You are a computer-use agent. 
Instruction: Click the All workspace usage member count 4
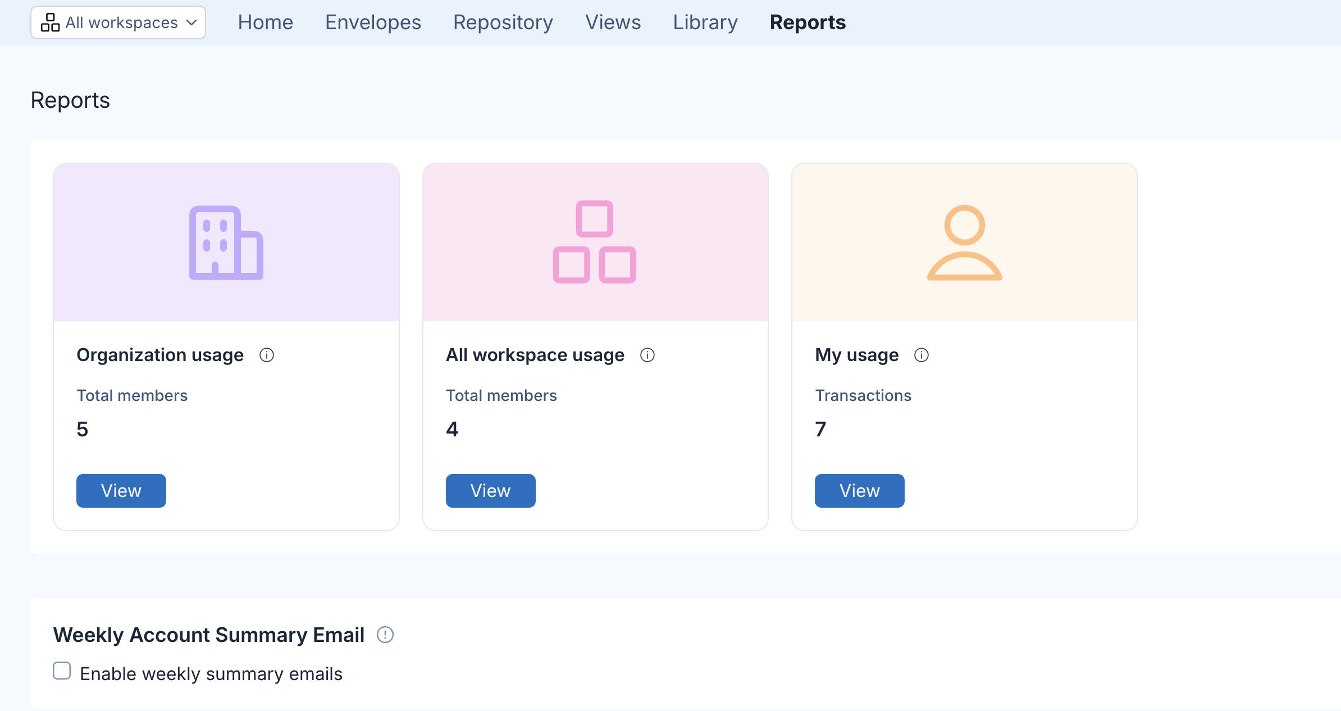coord(452,429)
